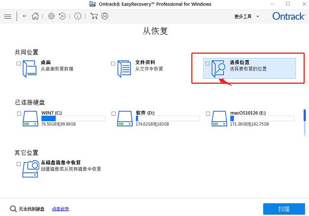
Task: Click the 文件资料 documents icon
Action: [124, 69]
